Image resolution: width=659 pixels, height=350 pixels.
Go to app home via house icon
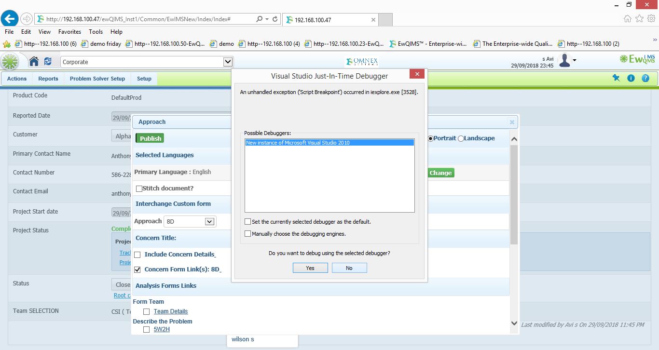pos(34,61)
